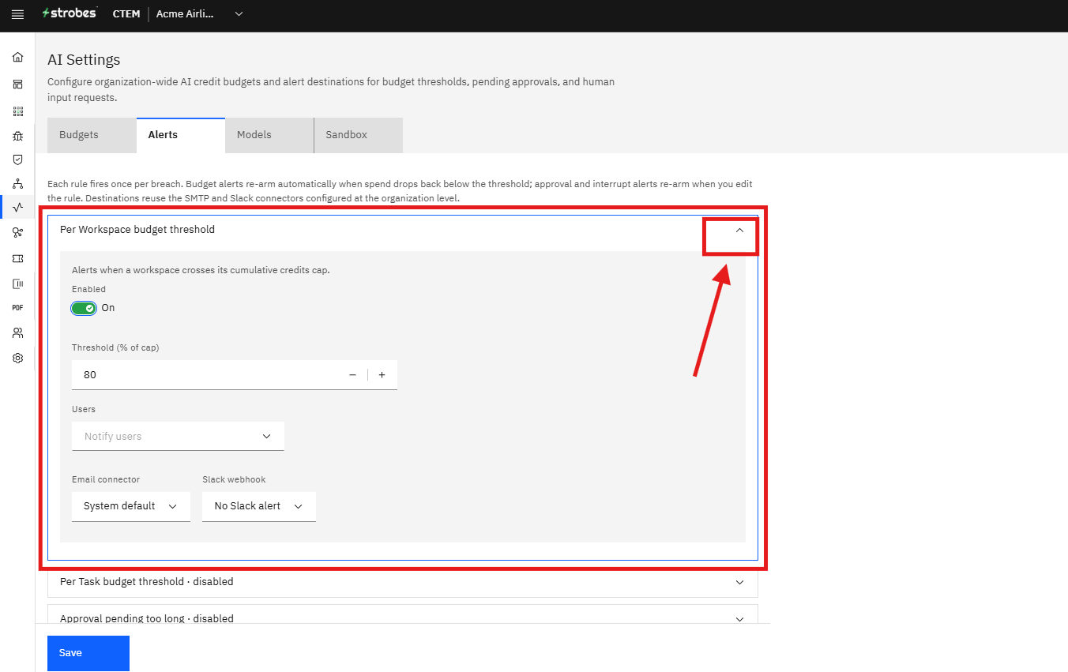
Task: Switch to the Budgets tab
Action: [92, 135]
